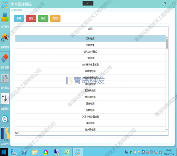Click the 数据同步 up-down arrows icon
Screen dimensions: 177x156
pyautogui.click(x=5, y=99)
